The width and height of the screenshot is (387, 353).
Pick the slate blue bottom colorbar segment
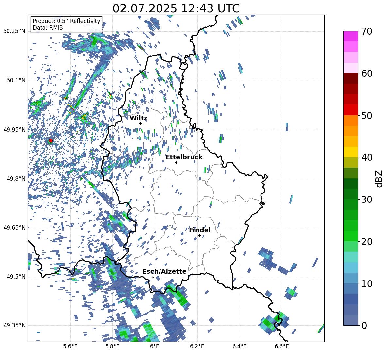350,320
